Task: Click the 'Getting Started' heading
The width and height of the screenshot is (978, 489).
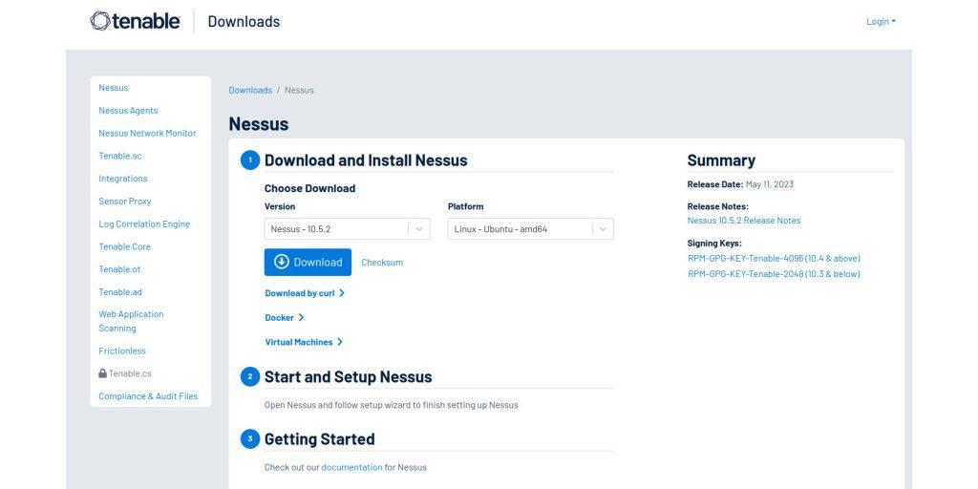Action: (x=319, y=439)
